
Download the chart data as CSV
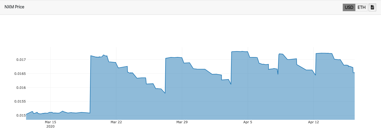372,7
